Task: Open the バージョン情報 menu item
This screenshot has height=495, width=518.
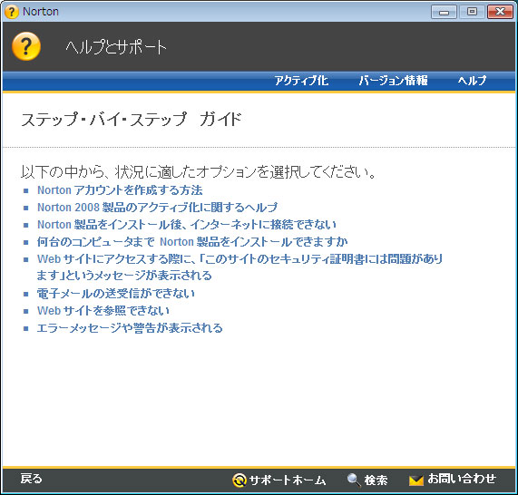Action: (x=393, y=81)
